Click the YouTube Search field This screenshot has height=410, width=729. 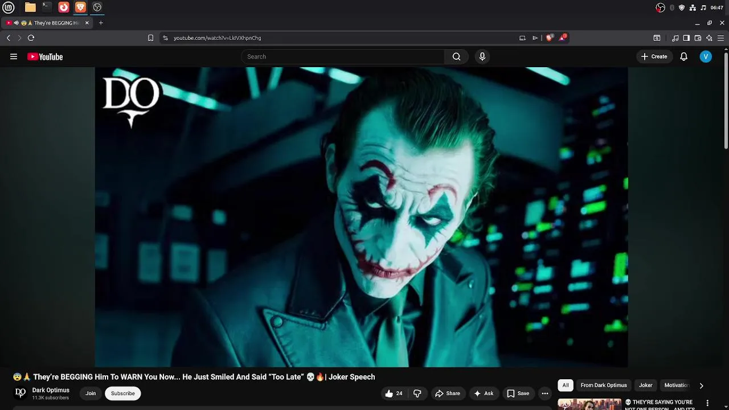click(x=342, y=56)
